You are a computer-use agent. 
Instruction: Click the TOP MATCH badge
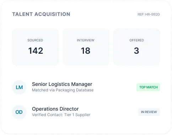tap(148, 87)
